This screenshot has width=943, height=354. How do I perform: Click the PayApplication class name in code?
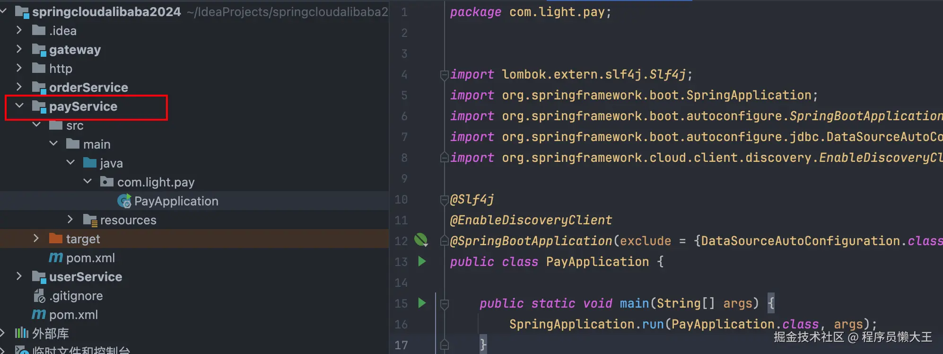pyautogui.click(x=597, y=262)
